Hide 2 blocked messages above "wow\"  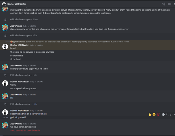point(35,75)
